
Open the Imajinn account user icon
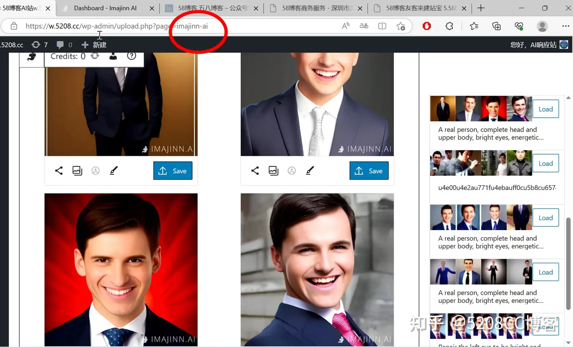tap(113, 56)
